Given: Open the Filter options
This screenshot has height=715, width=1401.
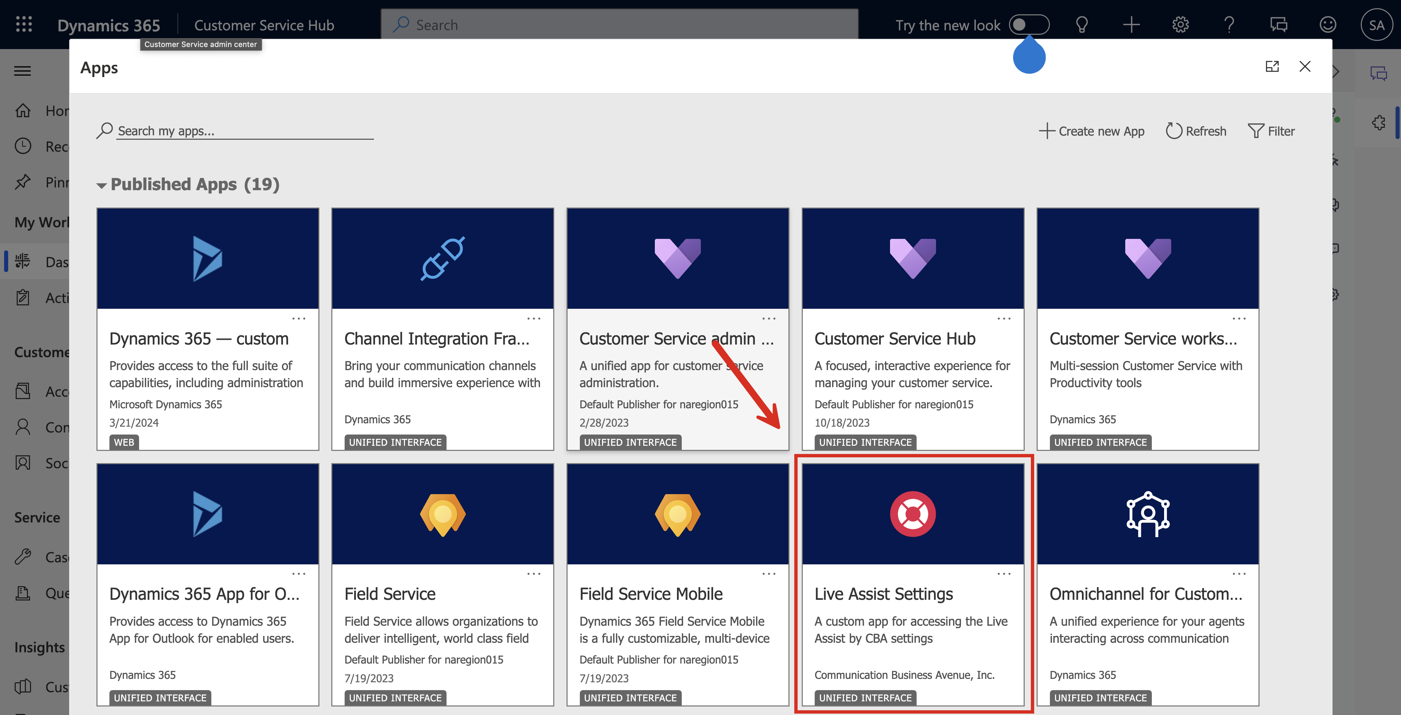Looking at the screenshot, I should point(1271,131).
